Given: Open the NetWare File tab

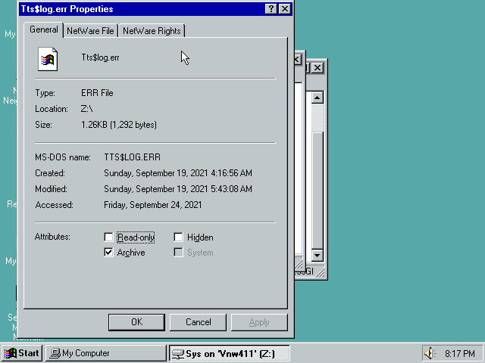Looking at the screenshot, I should tap(90, 31).
